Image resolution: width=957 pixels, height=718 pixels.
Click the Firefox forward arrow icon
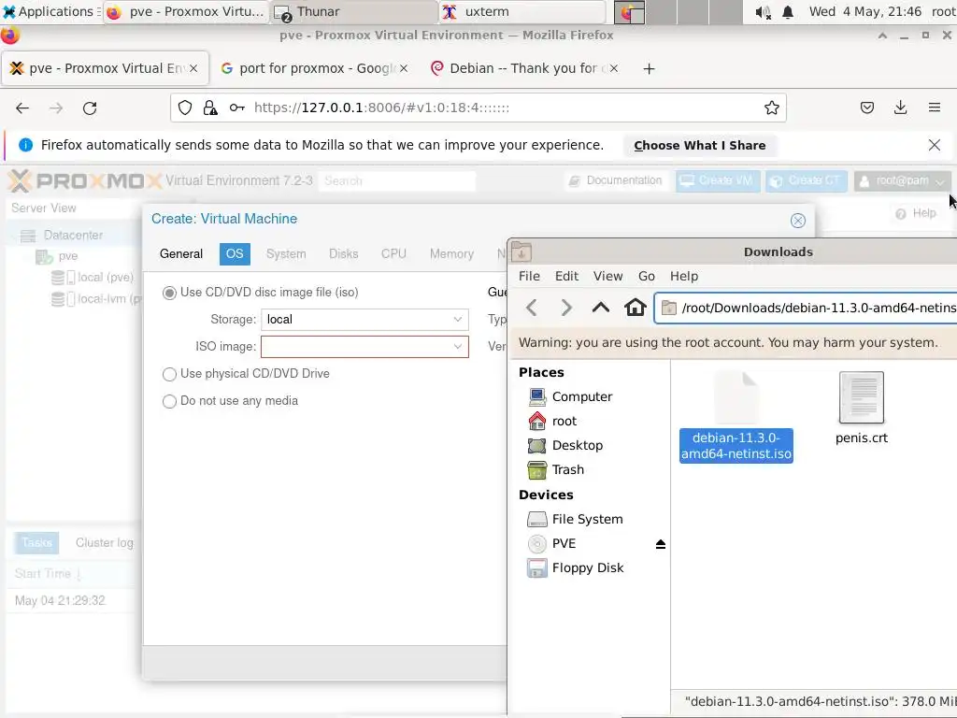tap(56, 108)
